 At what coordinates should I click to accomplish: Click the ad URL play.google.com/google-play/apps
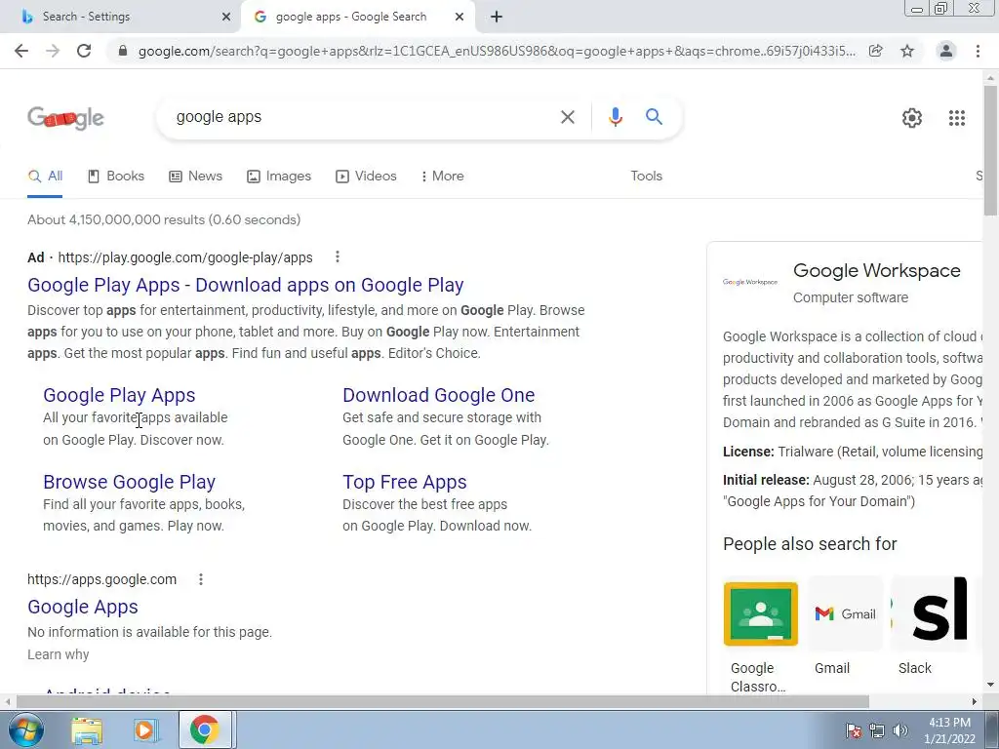pos(185,257)
